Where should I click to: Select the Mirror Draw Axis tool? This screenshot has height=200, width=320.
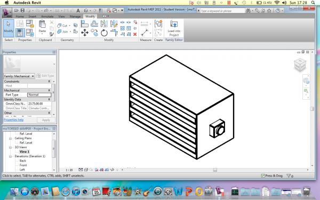[x=114, y=23]
